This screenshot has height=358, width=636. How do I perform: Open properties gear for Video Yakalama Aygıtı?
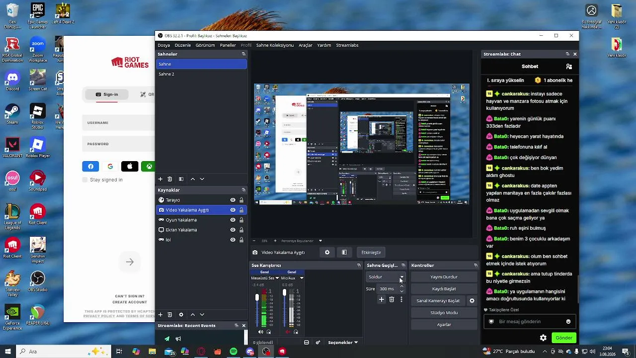[x=327, y=253]
